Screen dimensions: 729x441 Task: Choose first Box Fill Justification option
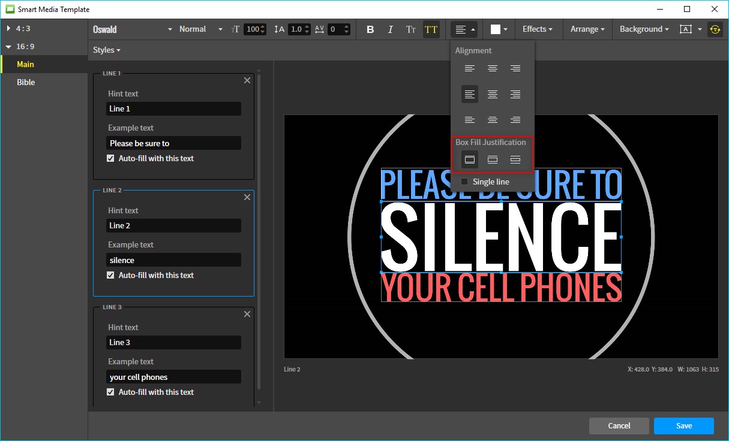[470, 160]
